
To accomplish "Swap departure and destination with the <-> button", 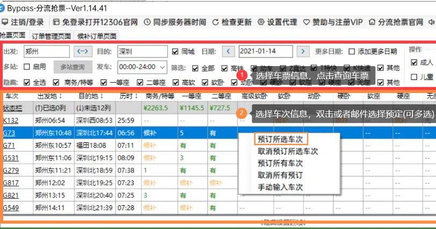I will click(x=83, y=52).
